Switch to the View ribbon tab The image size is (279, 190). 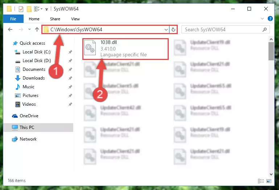(x=75, y=19)
